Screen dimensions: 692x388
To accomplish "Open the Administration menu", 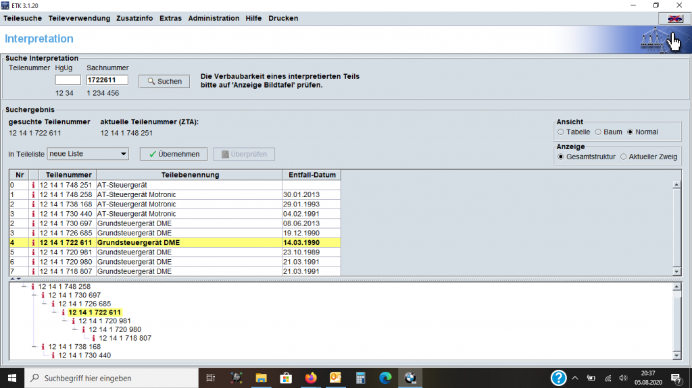I will tap(214, 18).
